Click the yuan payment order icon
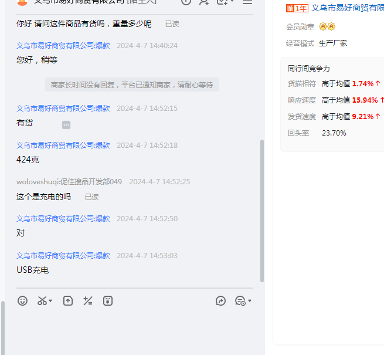The image size is (384, 355). (108, 301)
